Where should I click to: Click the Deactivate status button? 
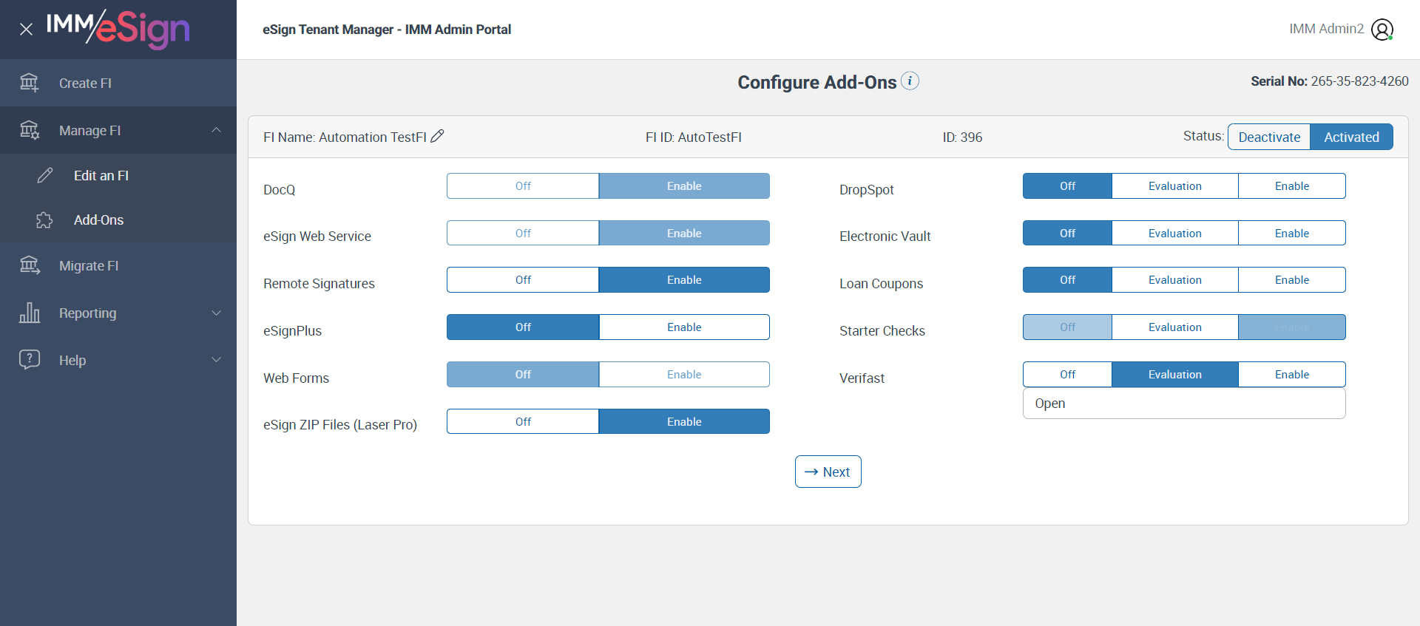click(1269, 137)
